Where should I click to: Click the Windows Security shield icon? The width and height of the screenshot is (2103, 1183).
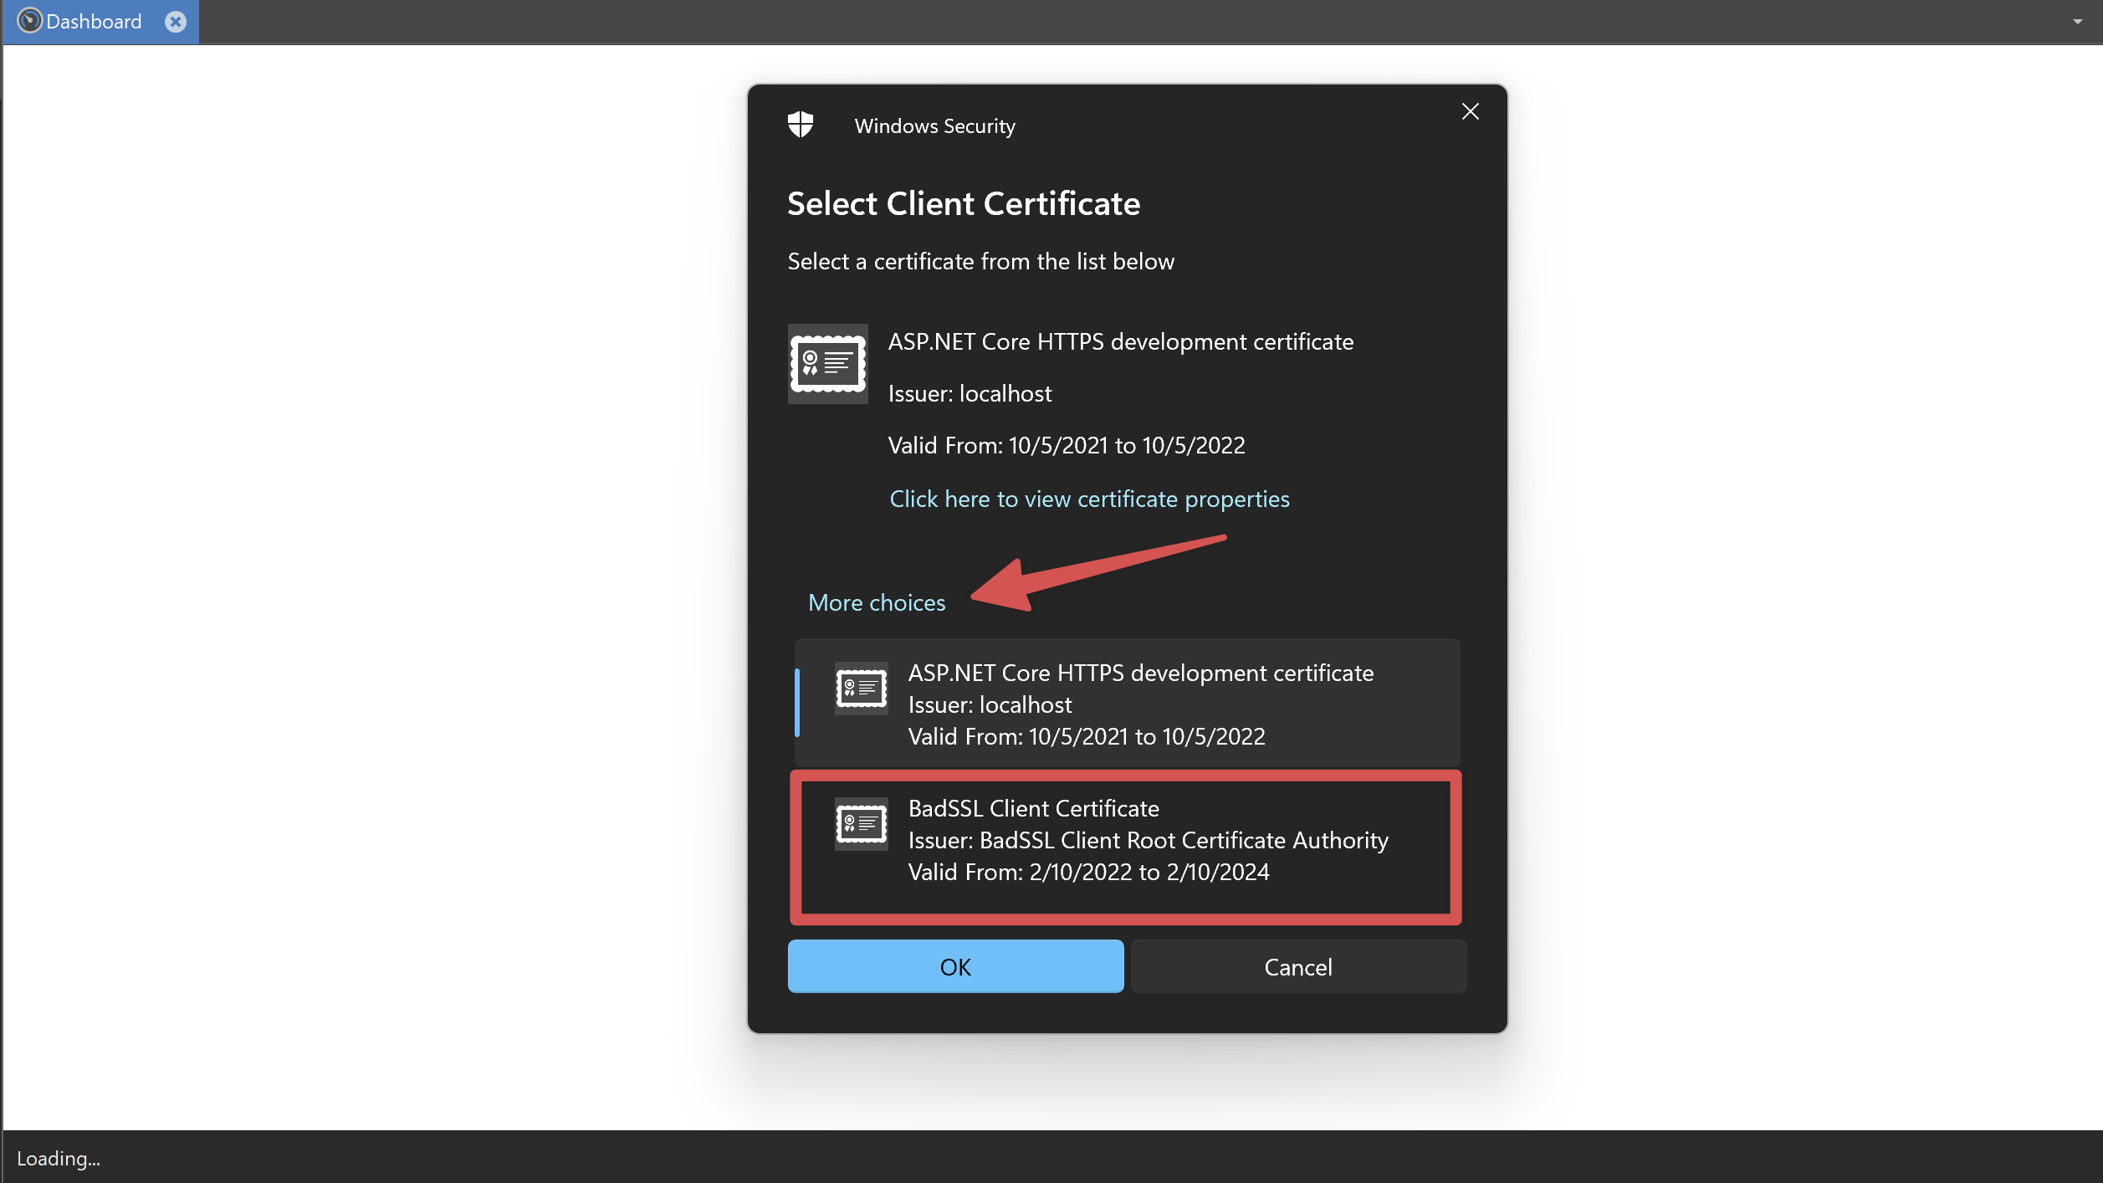pos(801,125)
